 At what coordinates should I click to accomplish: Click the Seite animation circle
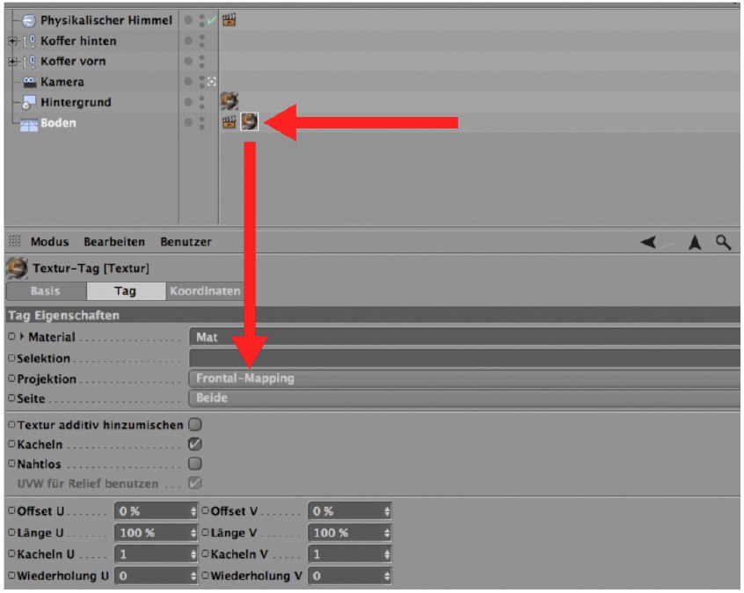tap(11, 398)
